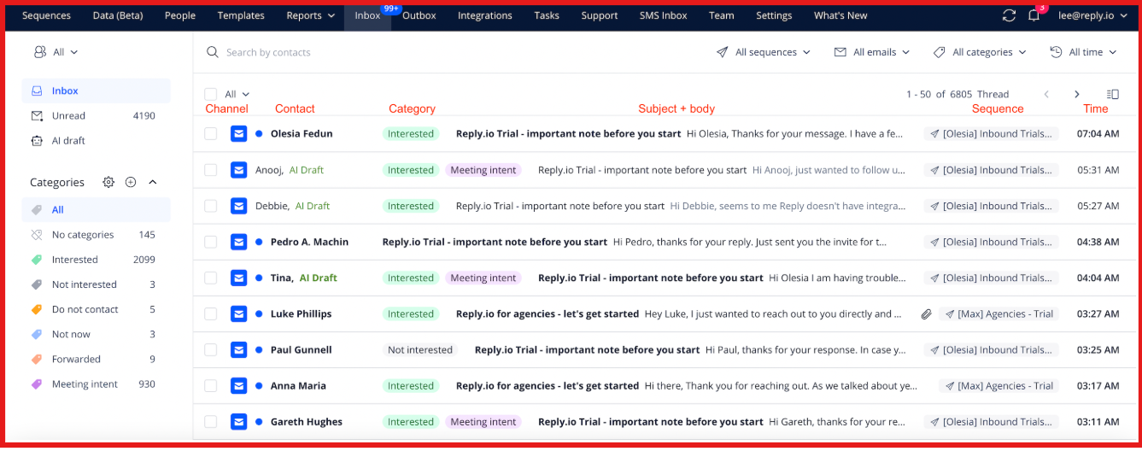Image resolution: width=1142 pixels, height=451 pixels.
Task: Open the What's New link
Action: [x=840, y=15]
